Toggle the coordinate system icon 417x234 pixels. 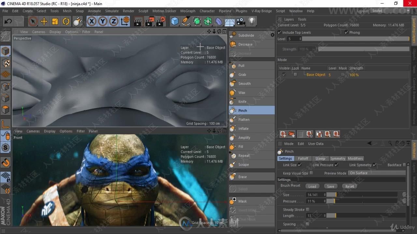125,22
